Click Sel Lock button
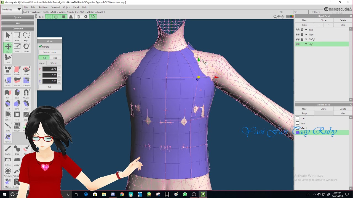Screen dimensions: 353x198 click(316, 12)
